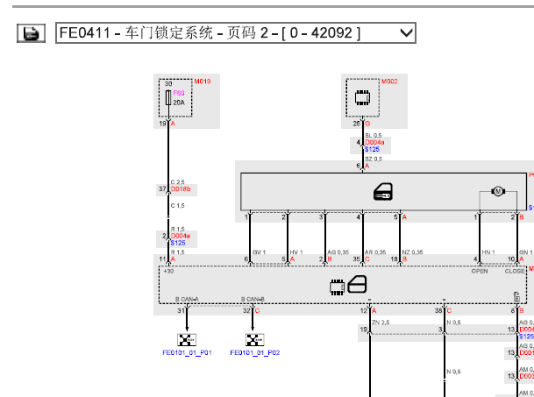The width and height of the screenshot is (534, 397).
Task: Click the CAN-A network connector icon
Action: 187,340
